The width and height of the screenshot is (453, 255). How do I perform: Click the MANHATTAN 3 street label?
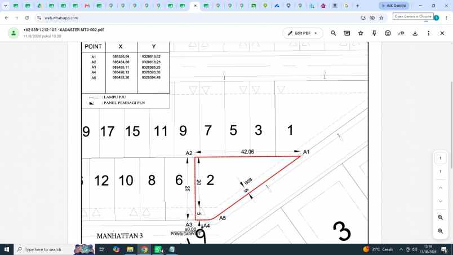point(119,236)
